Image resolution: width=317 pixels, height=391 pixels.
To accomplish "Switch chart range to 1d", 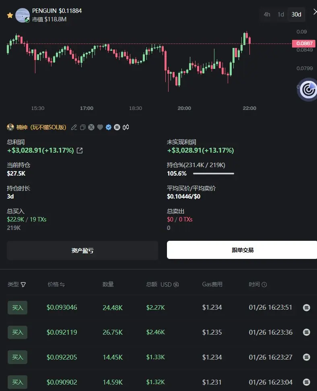I will (281, 14).
